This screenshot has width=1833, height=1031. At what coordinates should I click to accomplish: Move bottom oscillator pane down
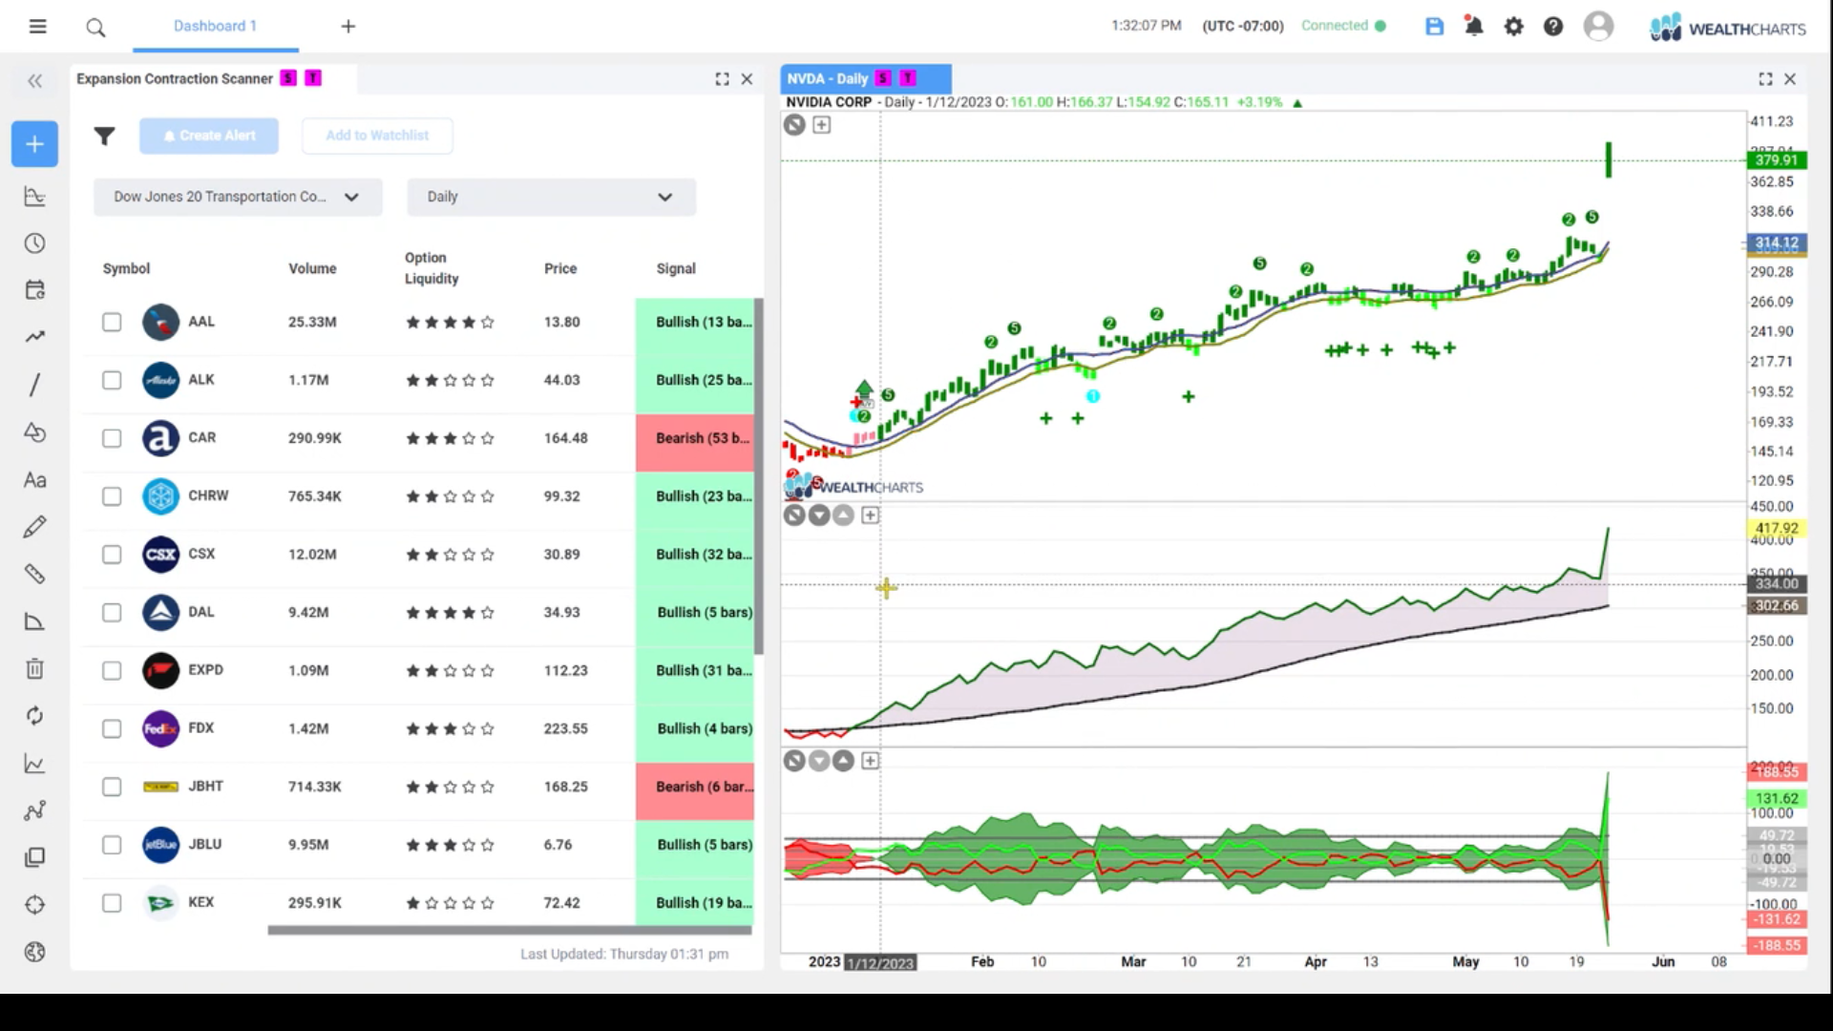[x=819, y=761]
